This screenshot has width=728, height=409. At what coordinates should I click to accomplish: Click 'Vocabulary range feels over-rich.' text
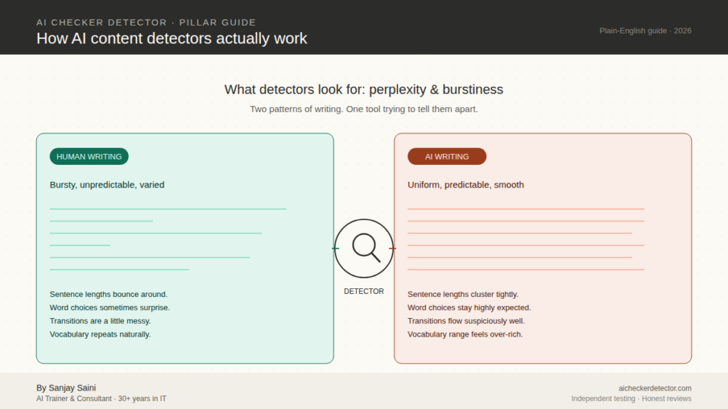(465, 334)
